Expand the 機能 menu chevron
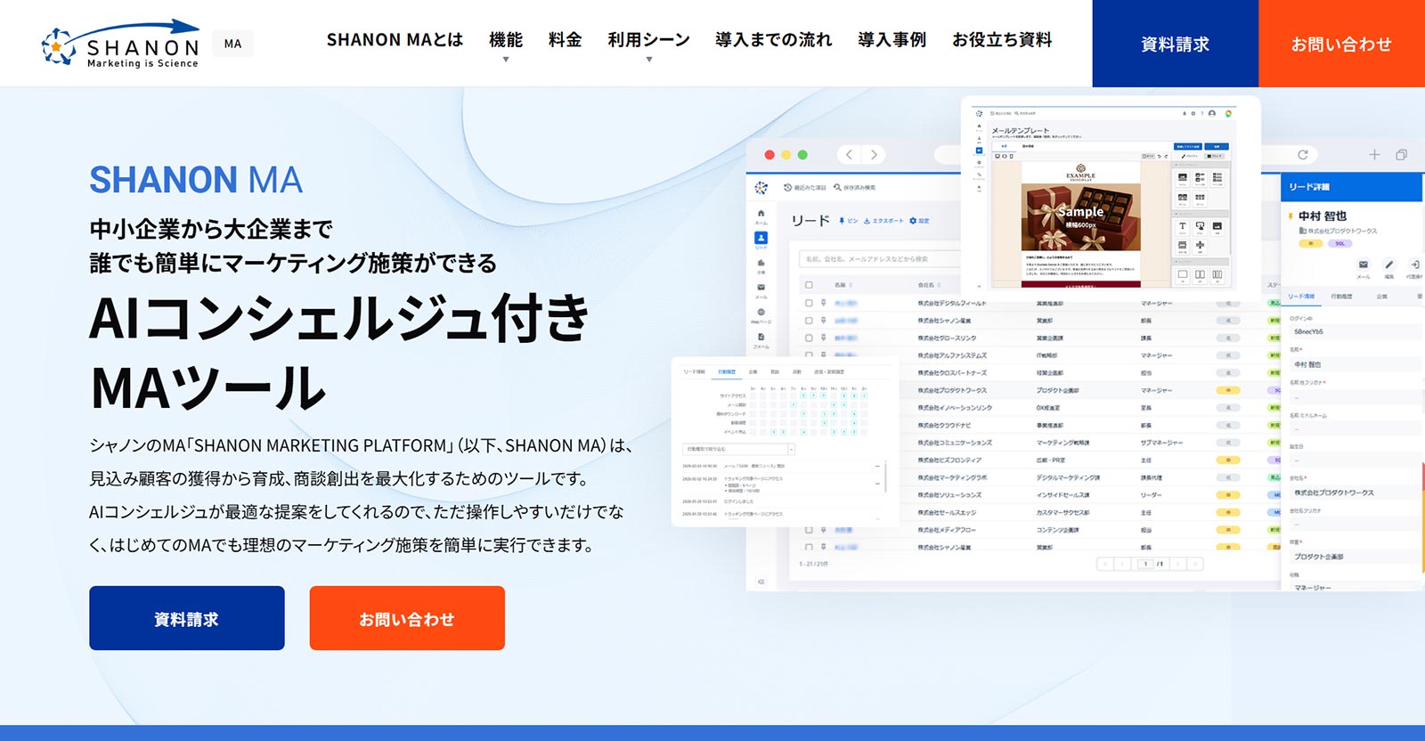Viewport: 1425px width, 741px height. [506, 60]
